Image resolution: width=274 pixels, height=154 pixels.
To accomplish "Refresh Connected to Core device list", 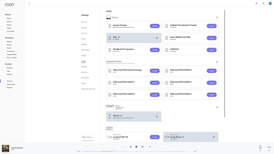I will pos(217,62).
